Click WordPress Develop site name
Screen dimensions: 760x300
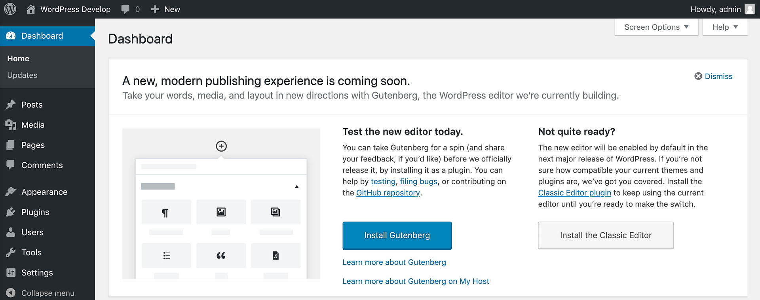[x=76, y=9]
